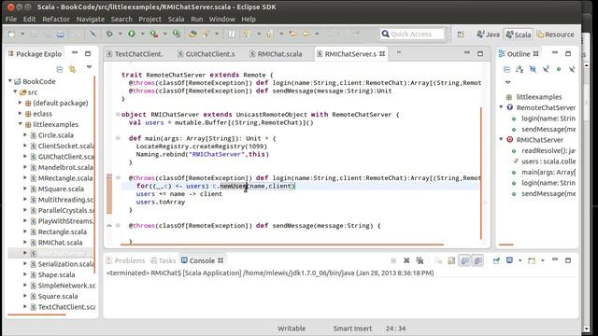Collapse the BookCode project node
This screenshot has height=336, width=598.
[x=10, y=81]
